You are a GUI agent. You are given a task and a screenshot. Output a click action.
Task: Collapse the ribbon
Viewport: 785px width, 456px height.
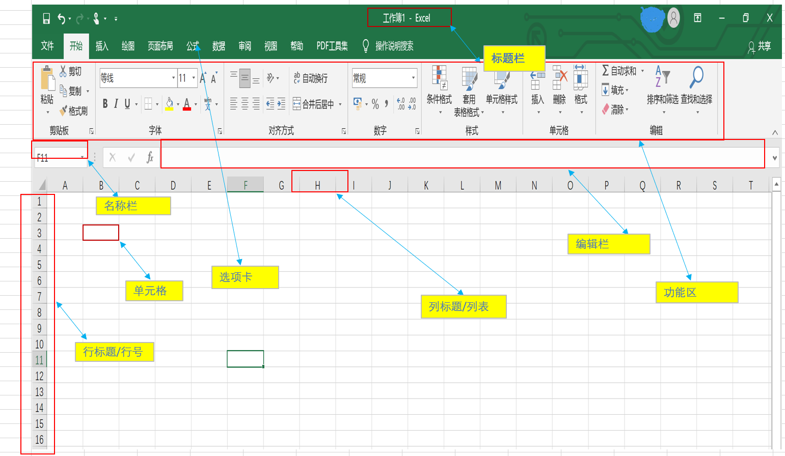click(775, 132)
